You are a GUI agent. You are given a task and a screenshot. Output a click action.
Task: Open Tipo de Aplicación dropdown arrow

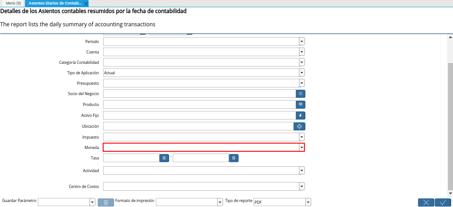point(302,73)
